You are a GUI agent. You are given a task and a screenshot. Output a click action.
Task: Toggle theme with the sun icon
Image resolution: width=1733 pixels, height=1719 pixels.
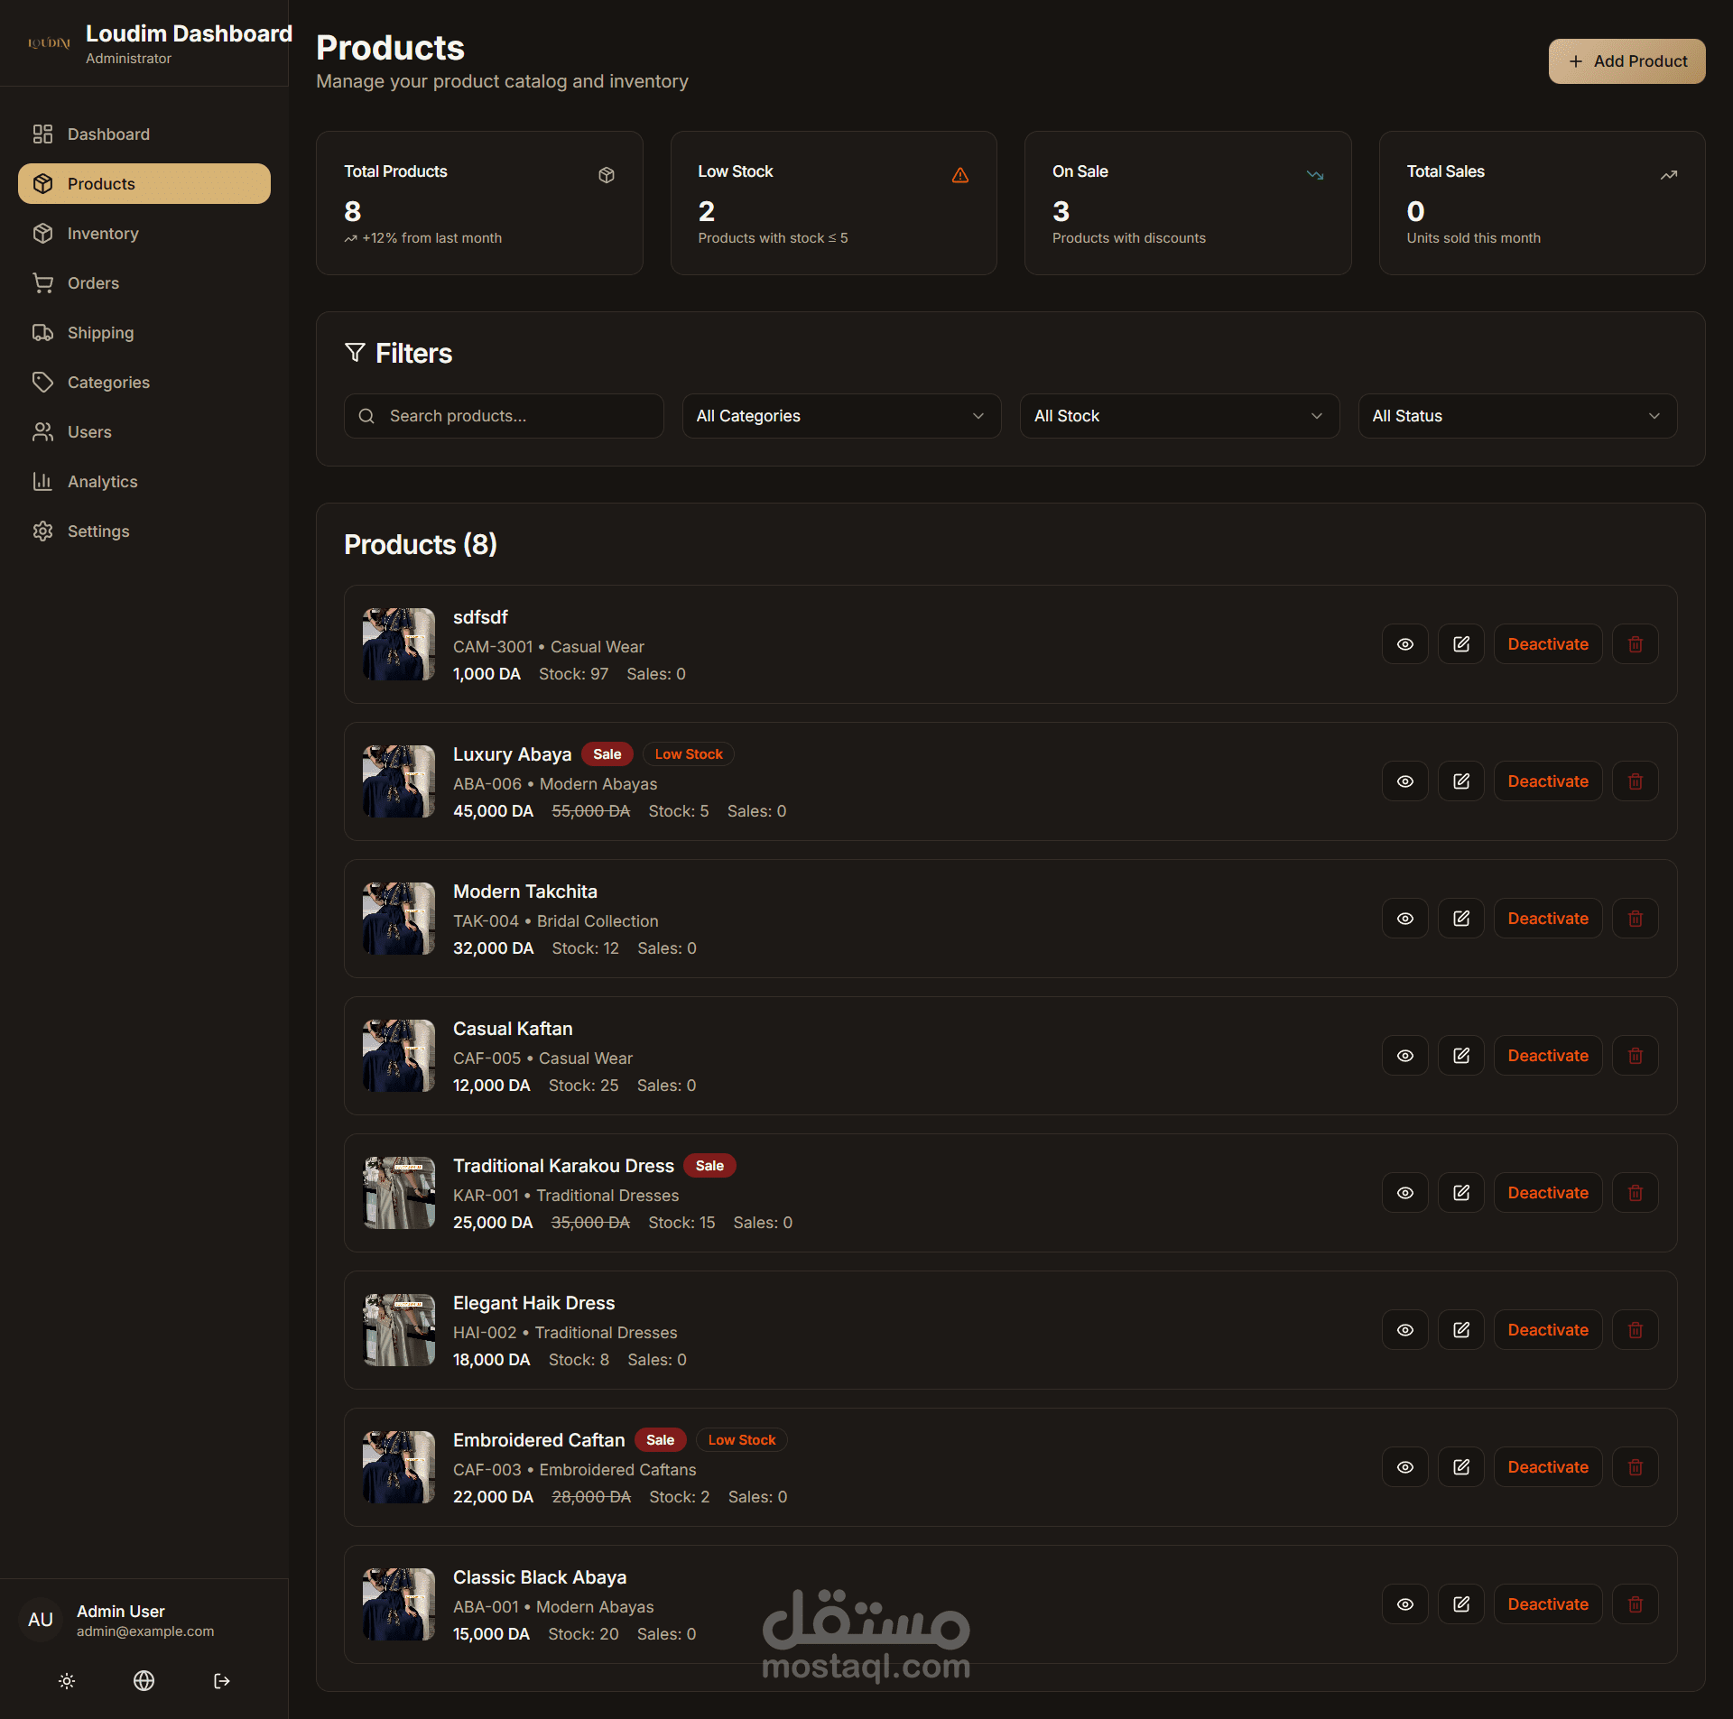click(67, 1681)
